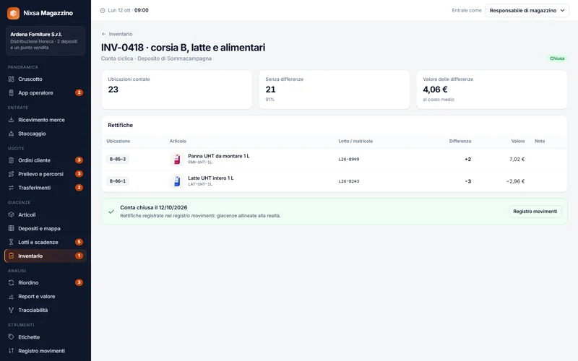The height and width of the screenshot is (361, 578).
Task: Click the Ordini cliente icon
Action: (11, 160)
